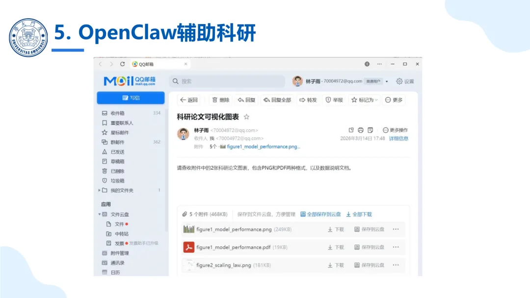The width and height of the screenshot is (530, 298).
Task: Download figure2_scaling_law.png
Action: [336, 265]
